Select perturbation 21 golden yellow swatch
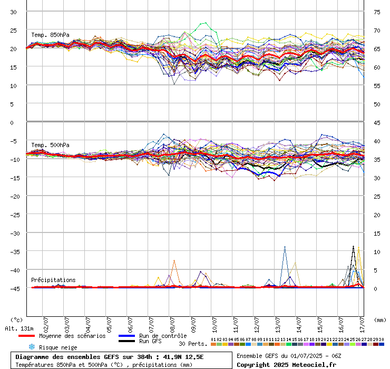Screen dimensions: 390x369 coord(329,344)
